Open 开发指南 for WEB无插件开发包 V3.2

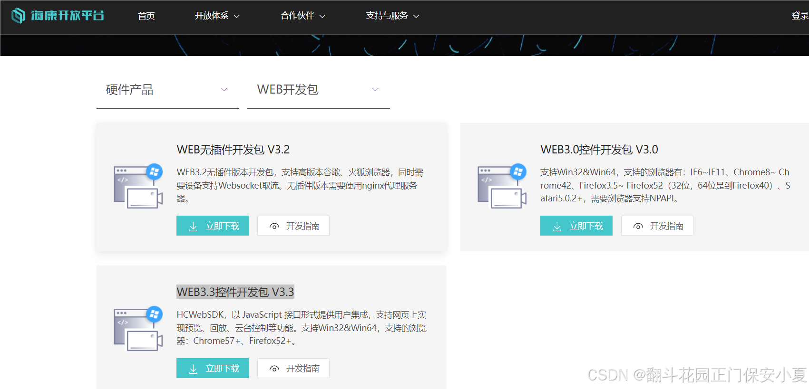(x=293, y=226)
